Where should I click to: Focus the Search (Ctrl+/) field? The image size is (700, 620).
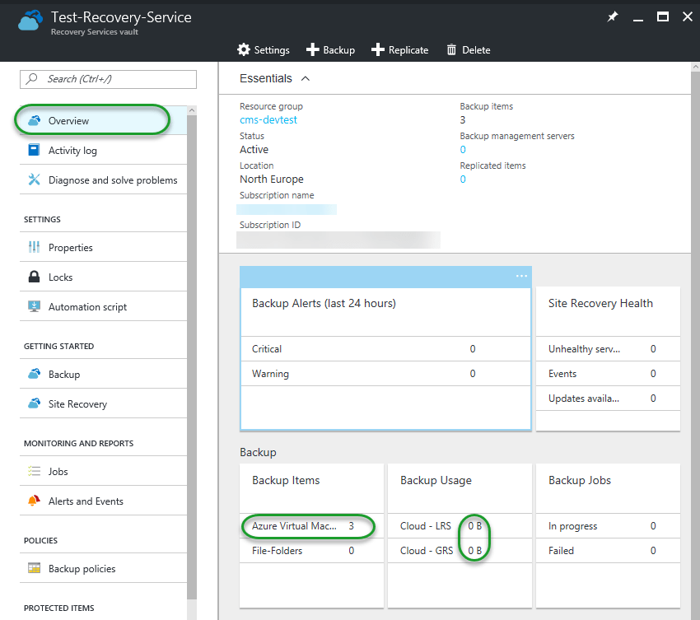[x=108, y=79]
